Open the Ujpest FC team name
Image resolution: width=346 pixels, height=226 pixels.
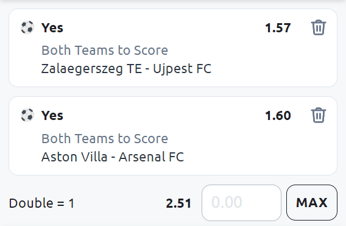click(182, 69)
